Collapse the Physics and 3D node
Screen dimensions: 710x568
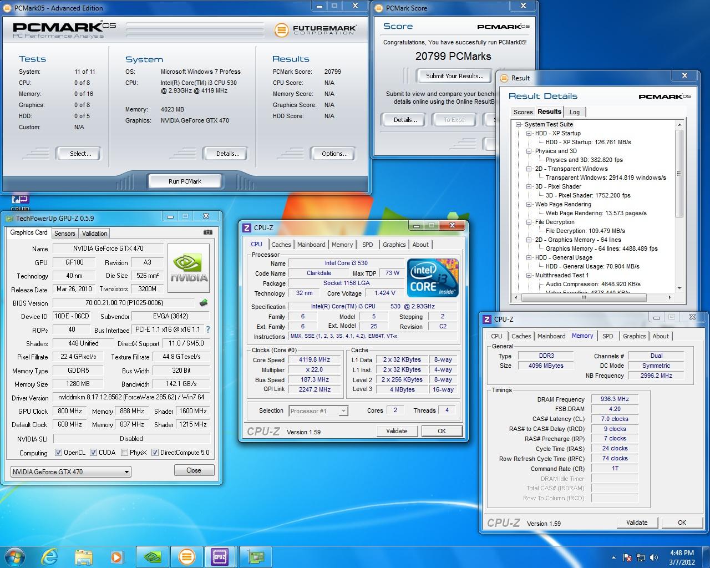click(x=529, y=151)
